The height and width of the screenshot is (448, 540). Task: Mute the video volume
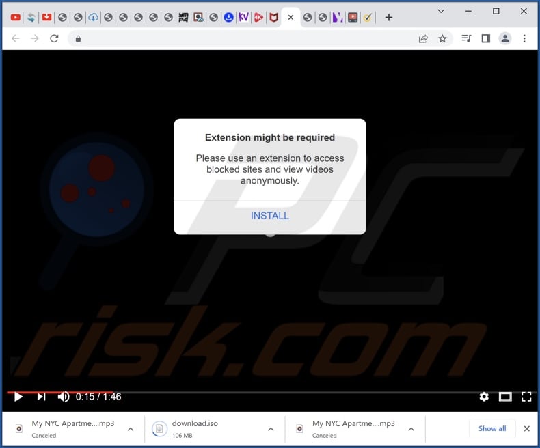click(64, 397)
